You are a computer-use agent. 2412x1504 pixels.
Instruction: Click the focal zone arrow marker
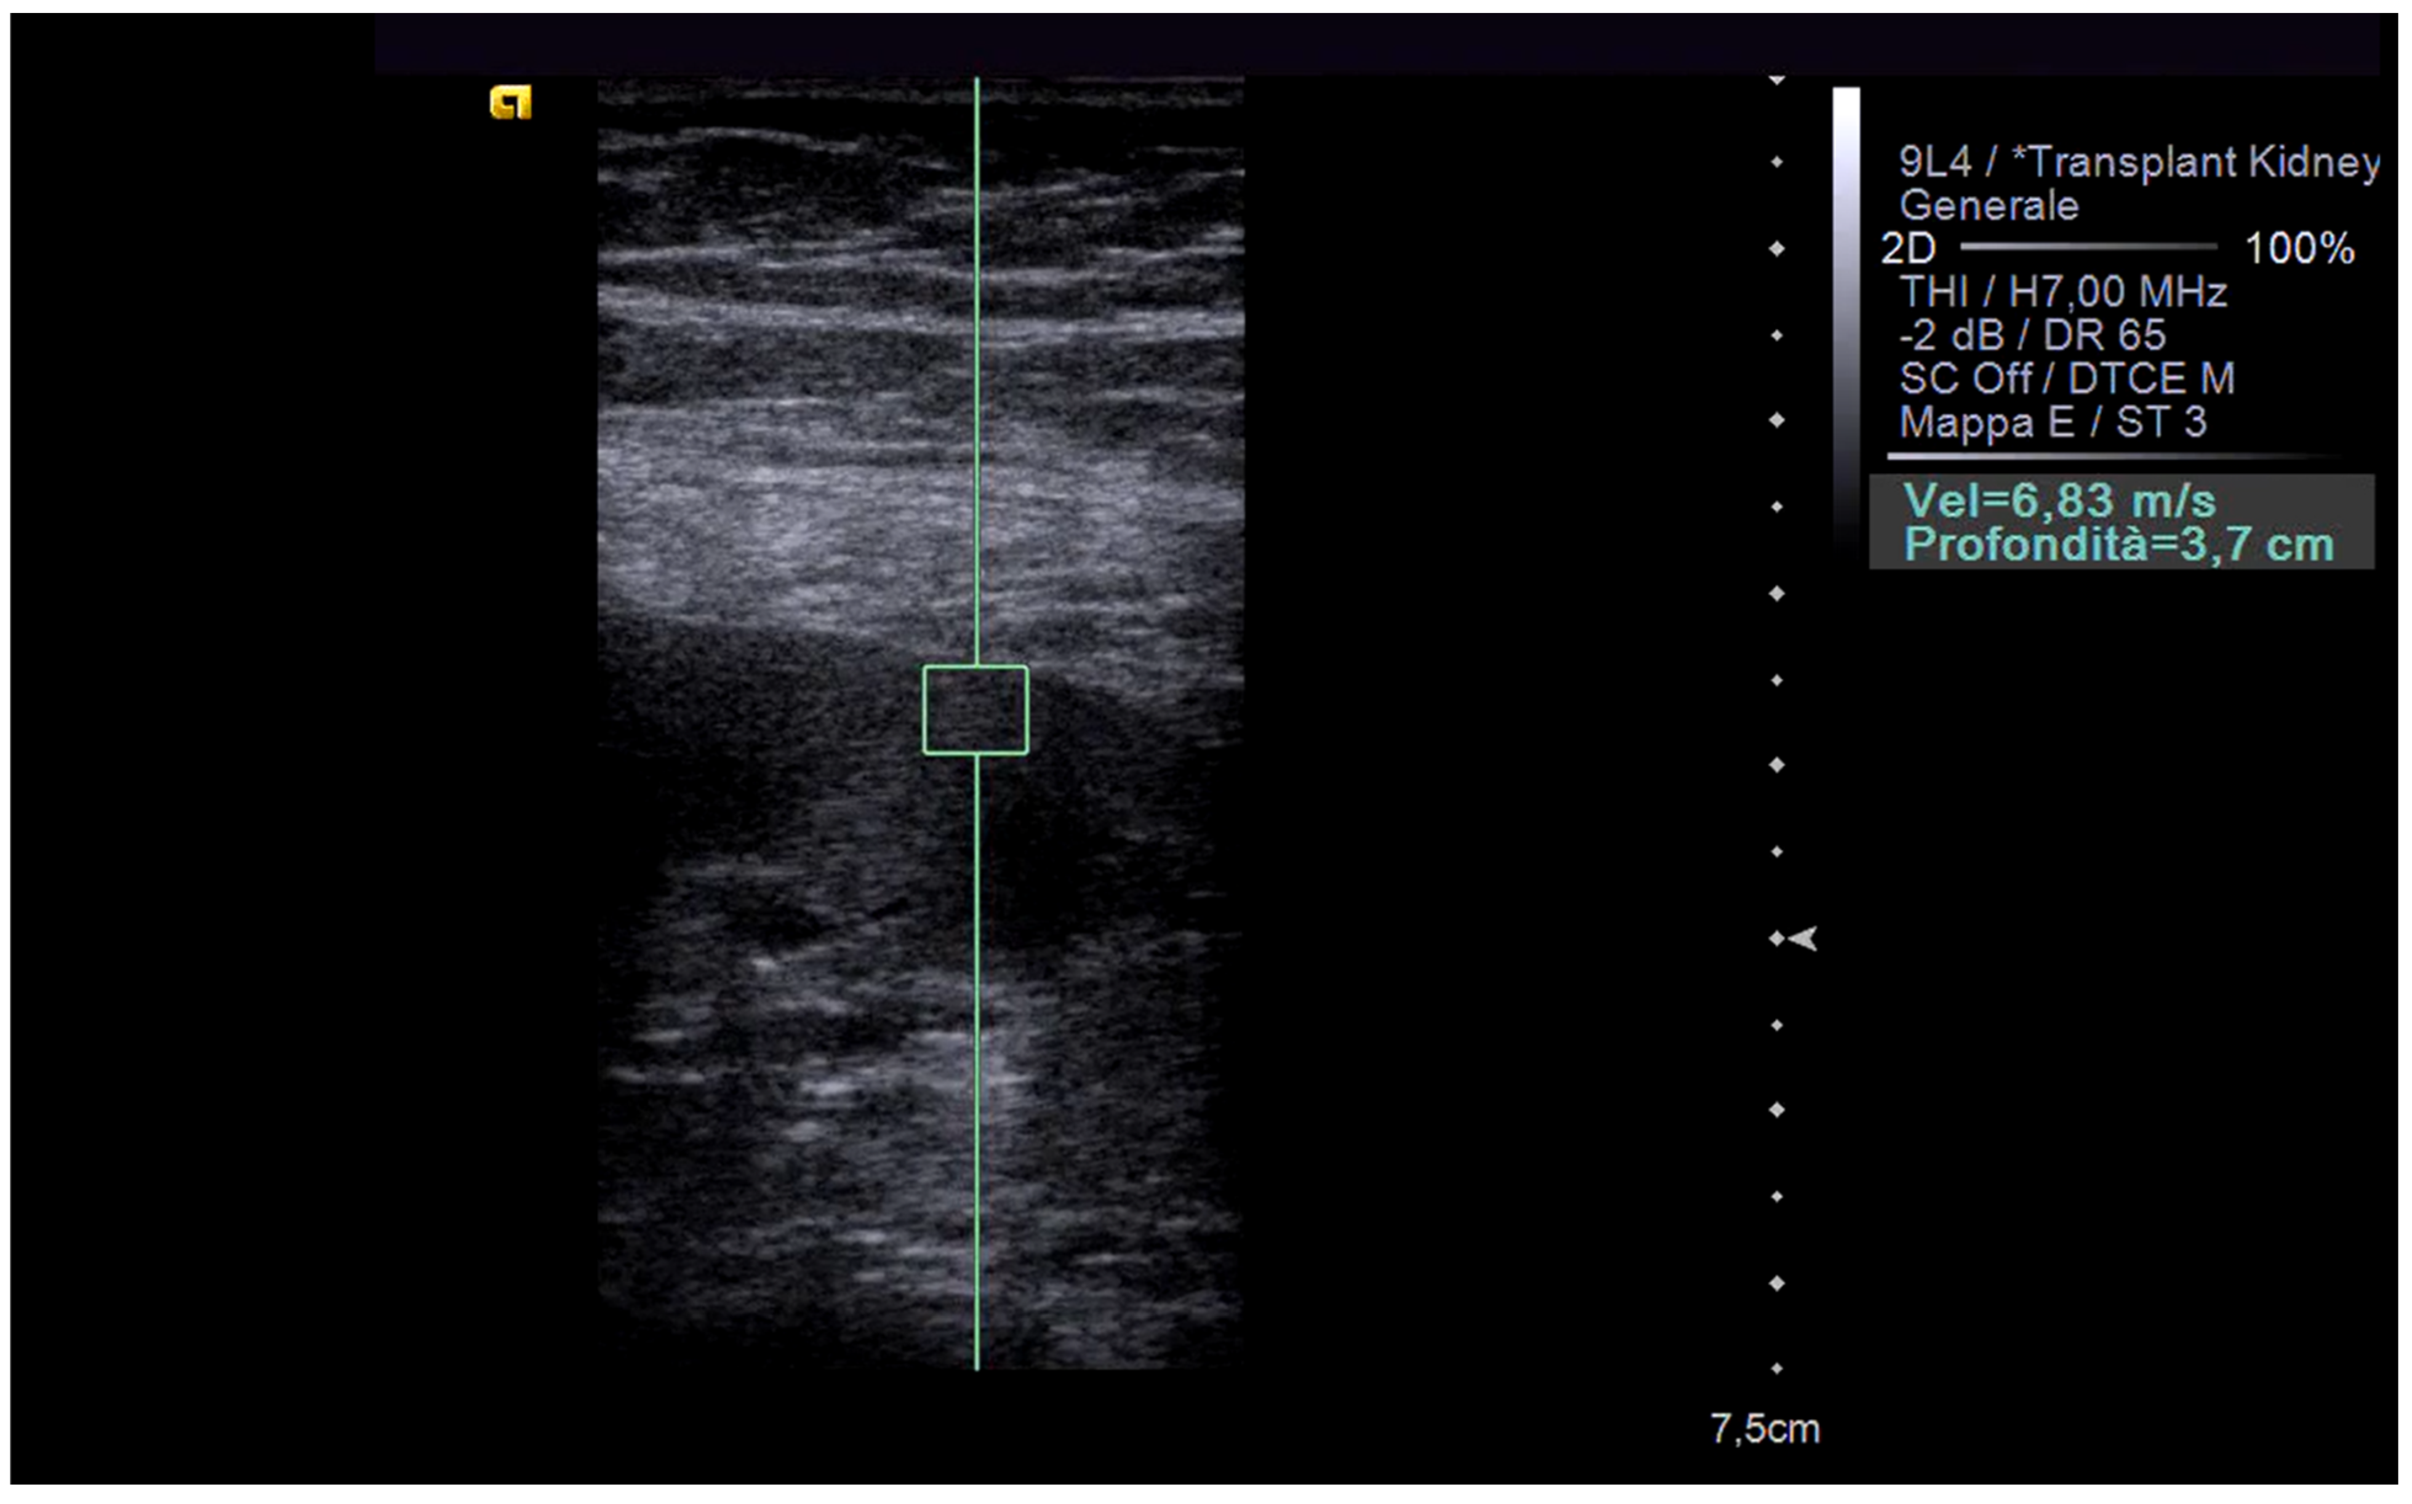[x=1803, y=938]
